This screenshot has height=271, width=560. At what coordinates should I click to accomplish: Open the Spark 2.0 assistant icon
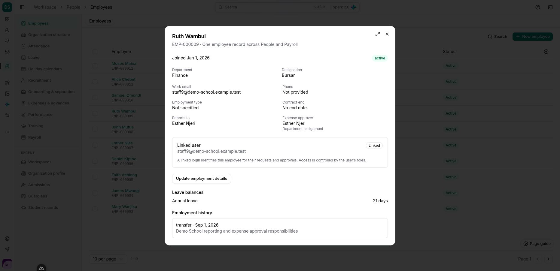pyautogui.click(x=354, y=7)
